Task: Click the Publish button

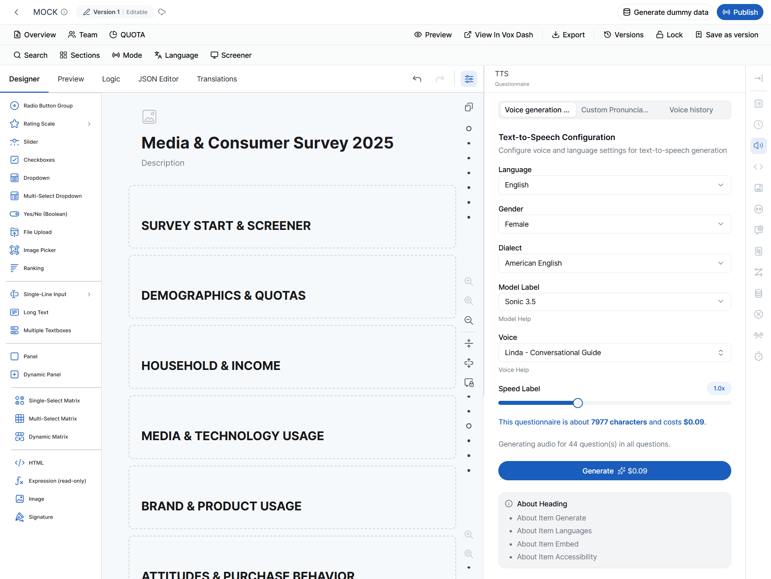Action: point(740,12)
